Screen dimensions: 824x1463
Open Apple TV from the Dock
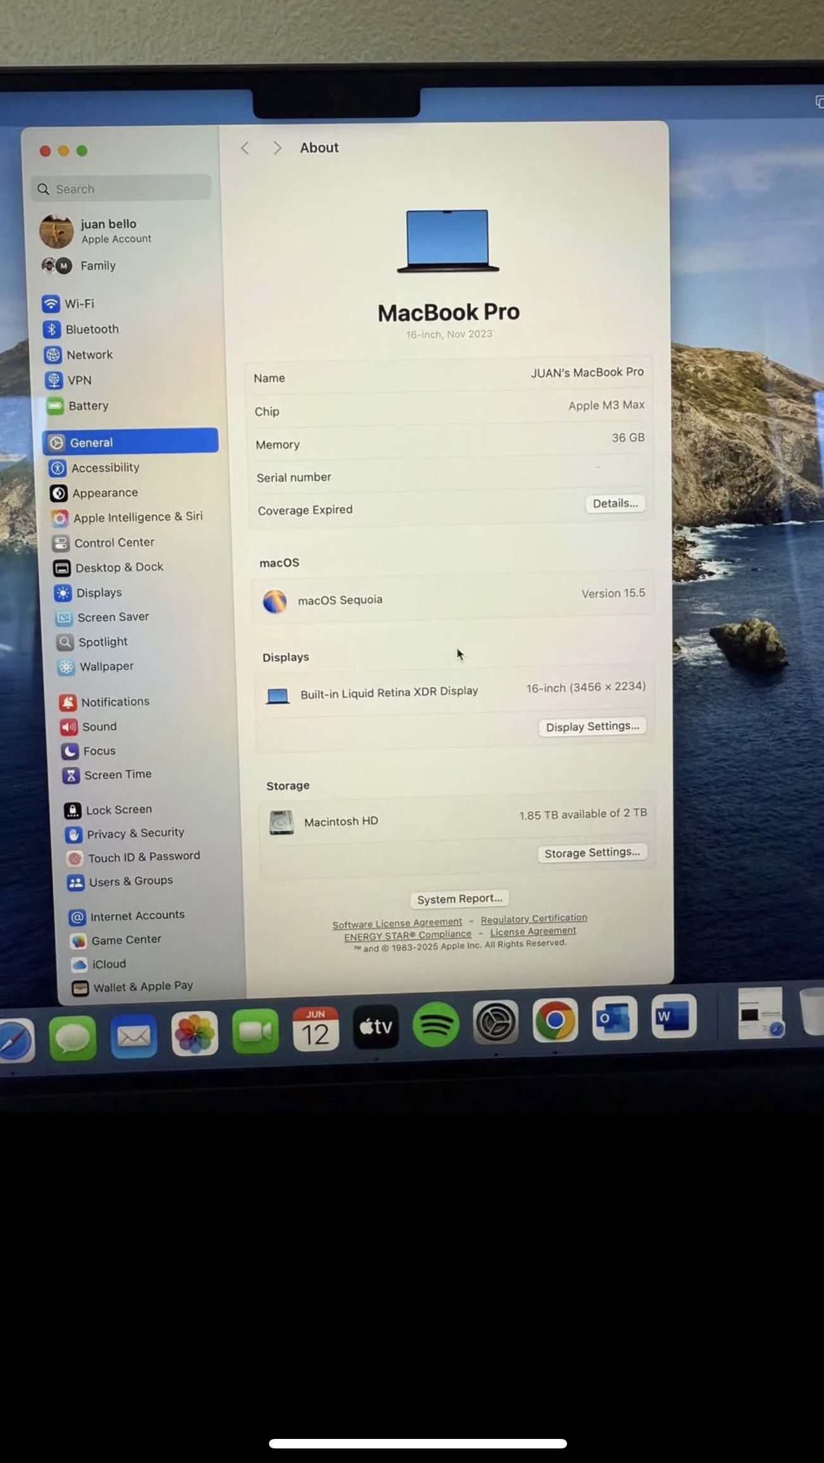[x=376, y=1026]
